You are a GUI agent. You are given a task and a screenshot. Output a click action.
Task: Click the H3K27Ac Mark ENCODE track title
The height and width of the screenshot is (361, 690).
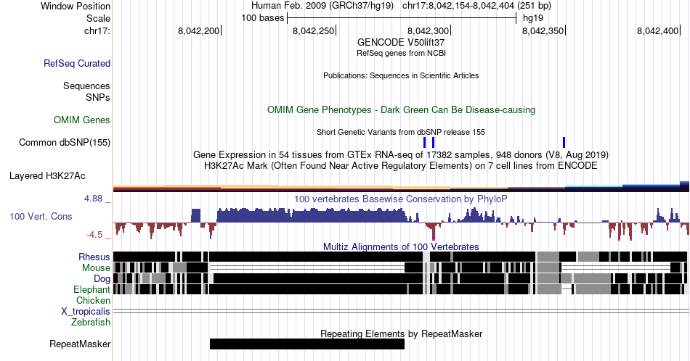[x=401, y=165]
